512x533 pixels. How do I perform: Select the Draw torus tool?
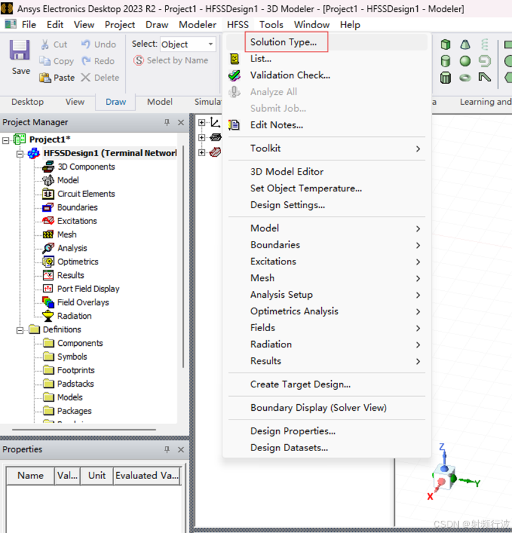coord(465,78)
